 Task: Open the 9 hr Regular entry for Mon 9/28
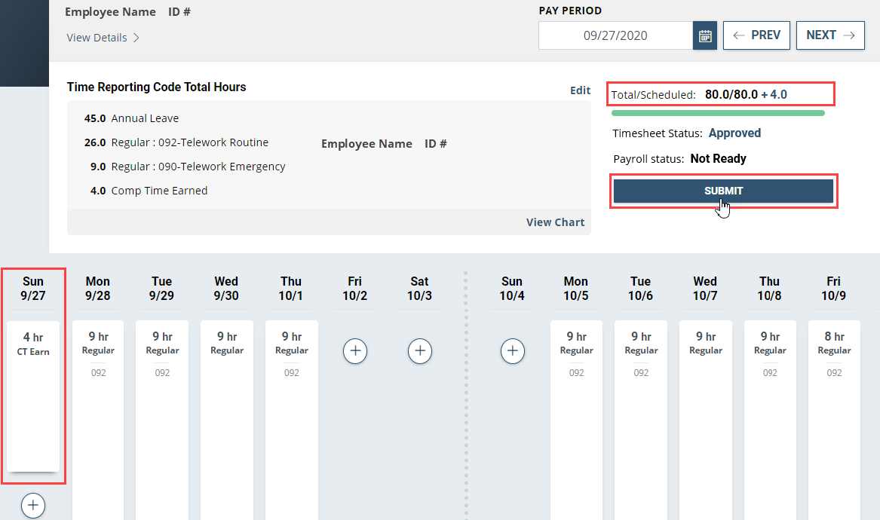click(x=98, y=344)
